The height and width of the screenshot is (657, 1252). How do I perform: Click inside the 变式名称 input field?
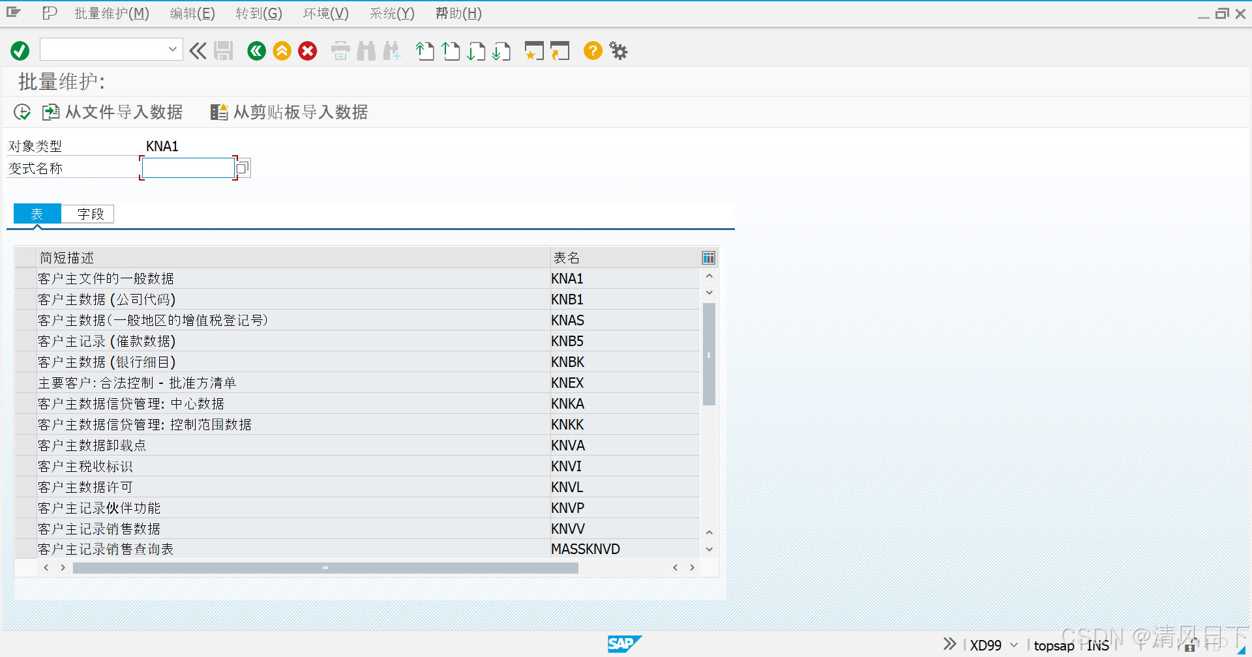tap(188, 168)
